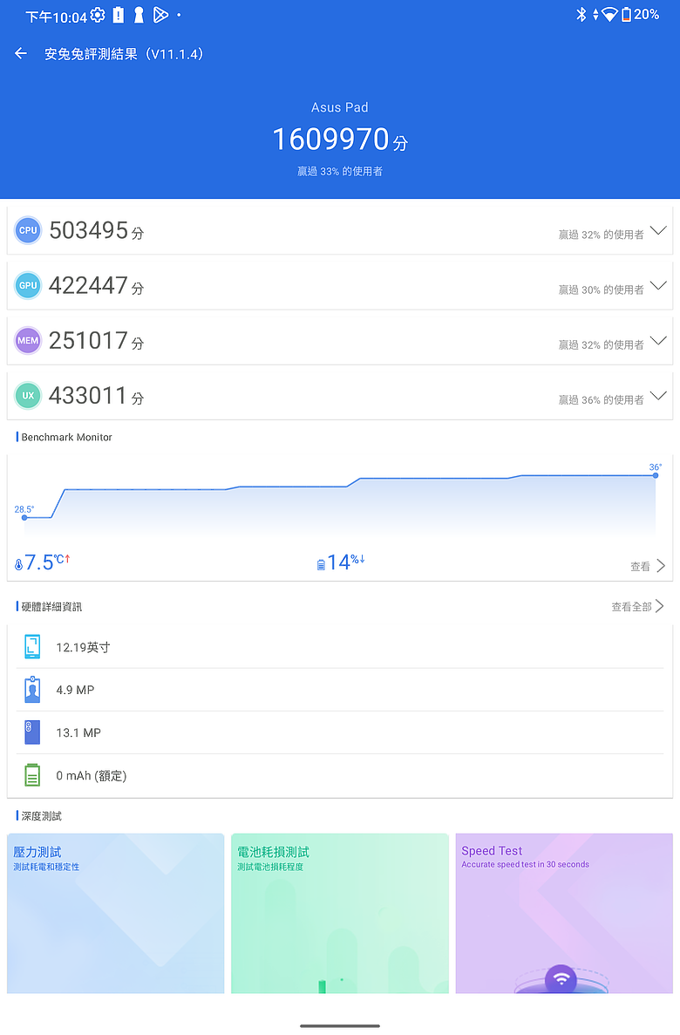Tap the battery alert icon in status bar

119,15
